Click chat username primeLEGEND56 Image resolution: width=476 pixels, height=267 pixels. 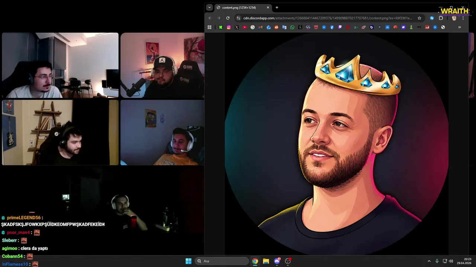coord(24,218)
